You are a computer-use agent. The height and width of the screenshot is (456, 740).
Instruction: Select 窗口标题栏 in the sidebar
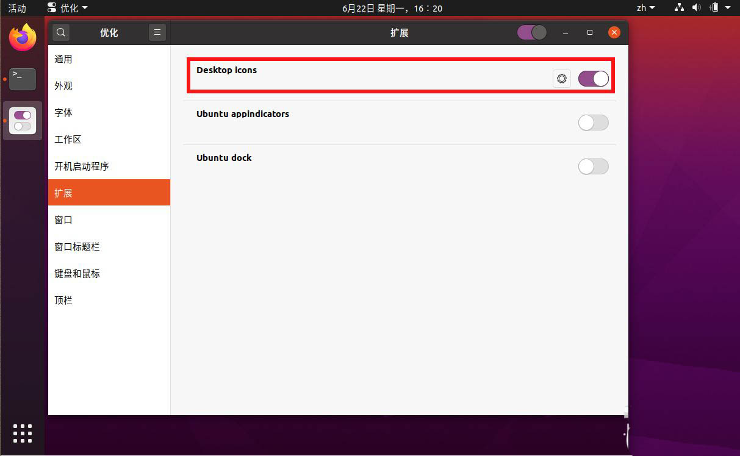(x=109, y=247)
